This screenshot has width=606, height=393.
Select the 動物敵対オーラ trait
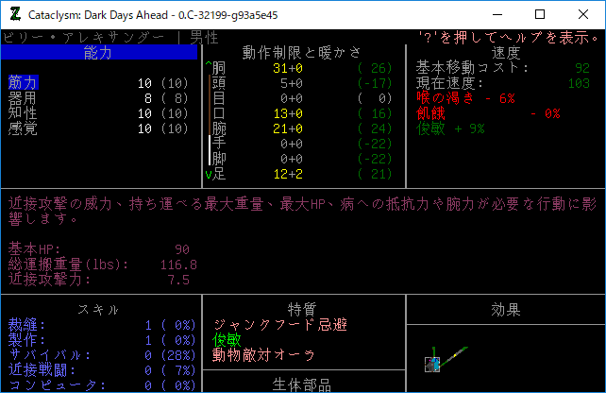coord(263,355)
